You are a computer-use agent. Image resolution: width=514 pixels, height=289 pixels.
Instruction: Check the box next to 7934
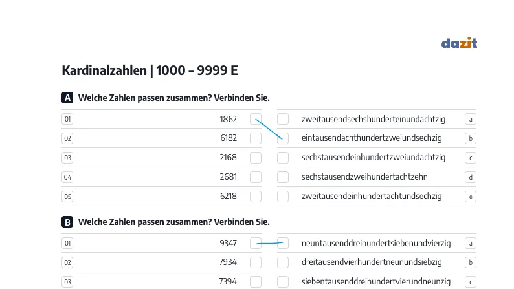[x=256, y=262]
